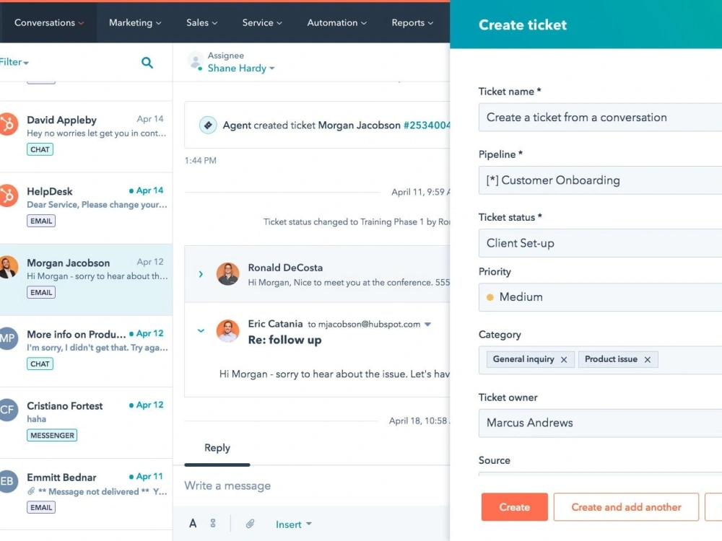Open the Conversations navigation menu
The height and width of the screenshot is (541, 722).
tap(49, 22)
